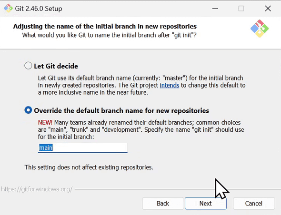Click the "Git 2.46.0 Setup" title text

39,9
